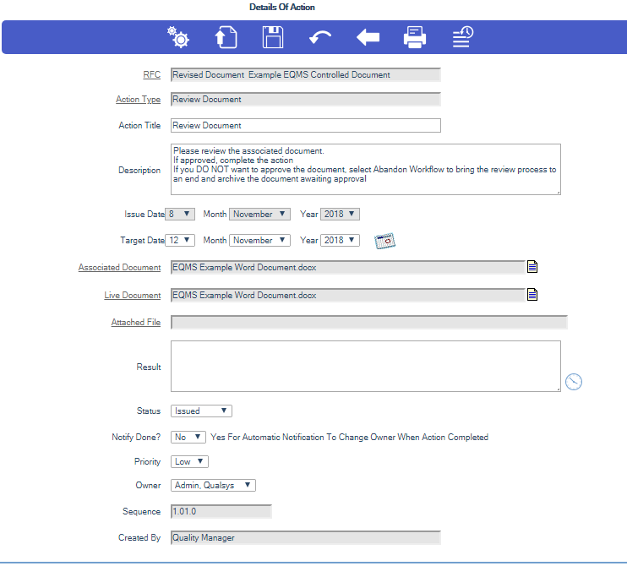The image size is (627, 566).
Task: Open the Issue Date year dropdown
Action: pyautogui.click(x=340, y=215)
